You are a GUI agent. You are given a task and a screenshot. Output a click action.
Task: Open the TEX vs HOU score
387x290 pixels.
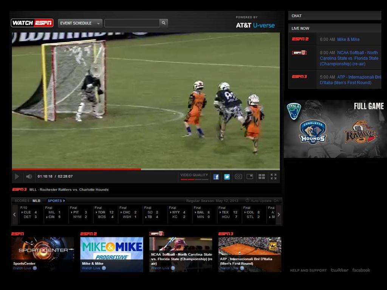228,213
